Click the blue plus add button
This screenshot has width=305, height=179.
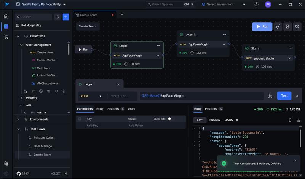pos(66,17)
